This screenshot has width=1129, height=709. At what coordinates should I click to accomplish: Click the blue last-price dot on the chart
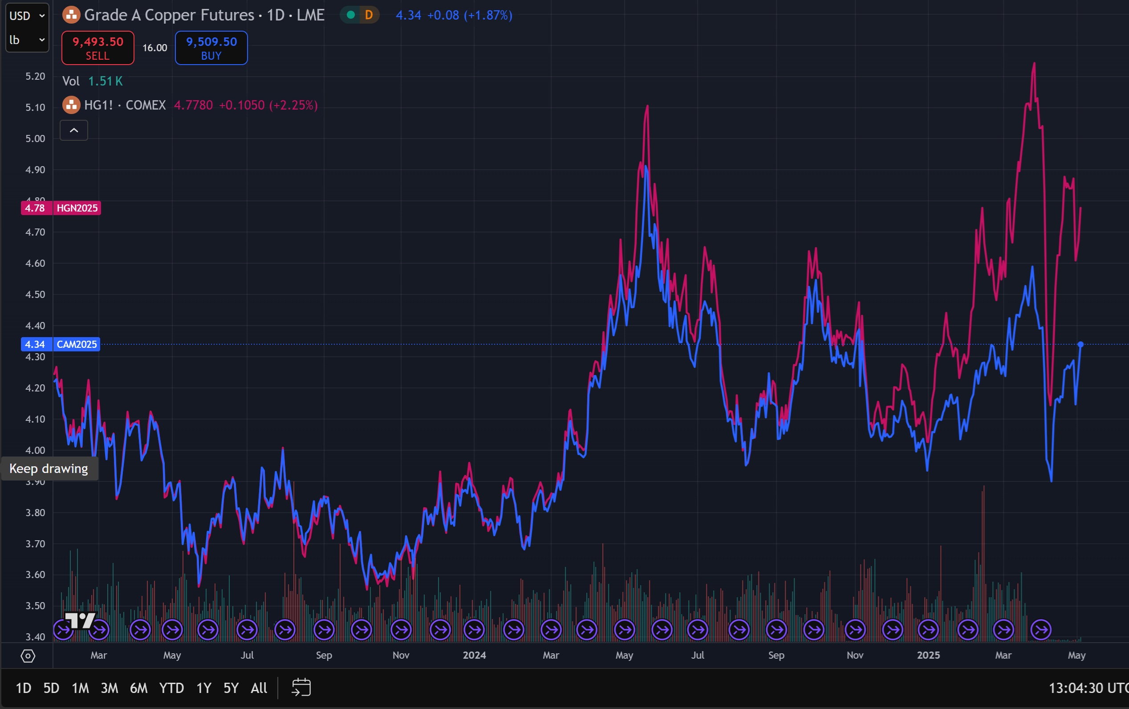1081,344
